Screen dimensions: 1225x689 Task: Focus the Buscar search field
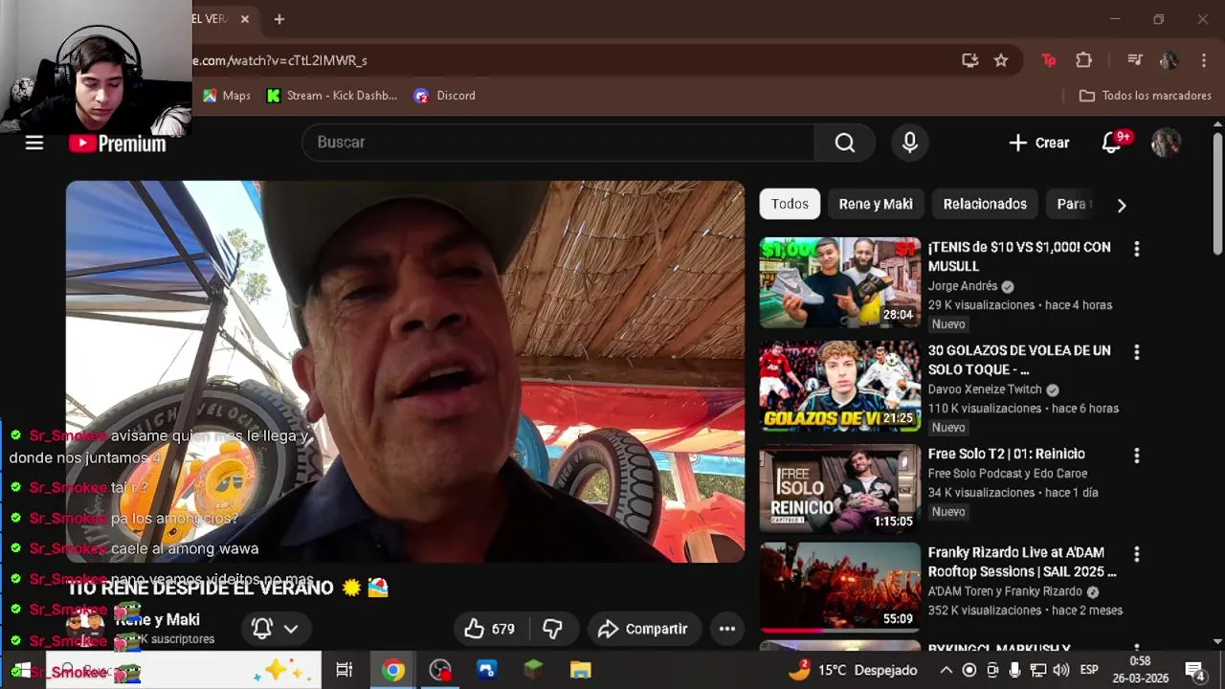click(x=558, y=143)
